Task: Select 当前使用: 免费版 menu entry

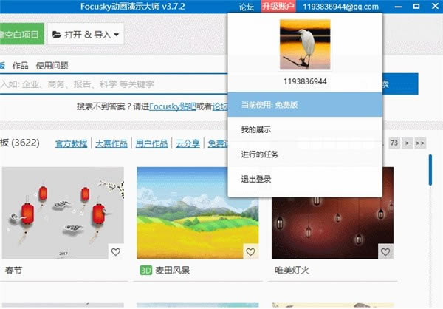Action: point(305,105)
